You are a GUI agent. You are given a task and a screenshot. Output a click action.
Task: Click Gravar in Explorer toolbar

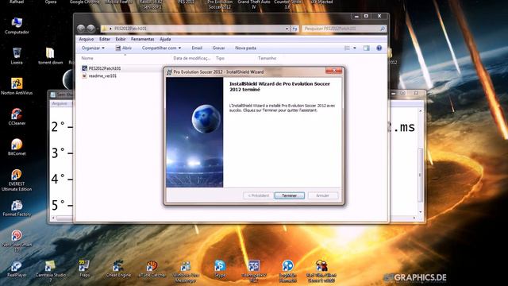click(x=219, y=48)
